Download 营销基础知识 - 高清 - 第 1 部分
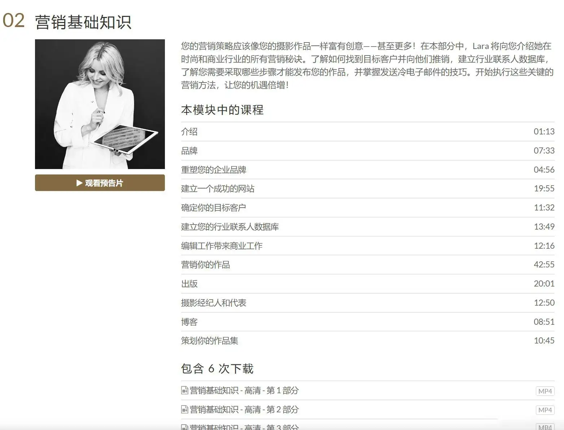This screenshot has width=564, height=430. pos(244,390)
